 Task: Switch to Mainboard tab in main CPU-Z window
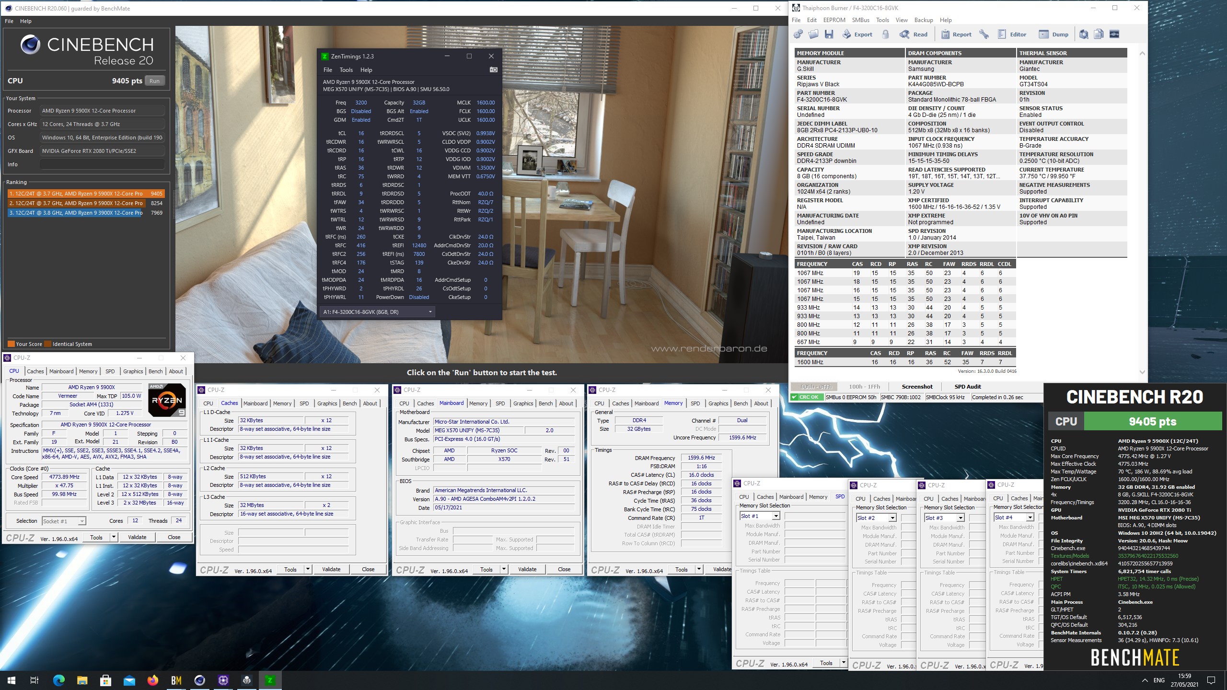click(x=61, y=371)
